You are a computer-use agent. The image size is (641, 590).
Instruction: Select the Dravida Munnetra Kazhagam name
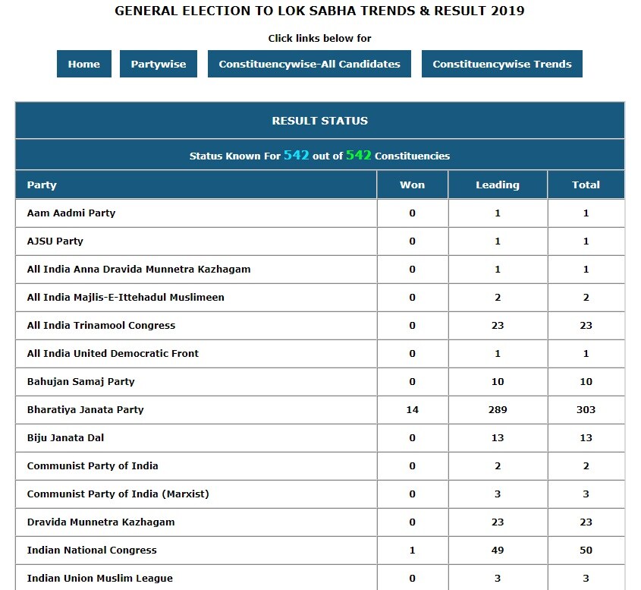[x=101, y=522]
